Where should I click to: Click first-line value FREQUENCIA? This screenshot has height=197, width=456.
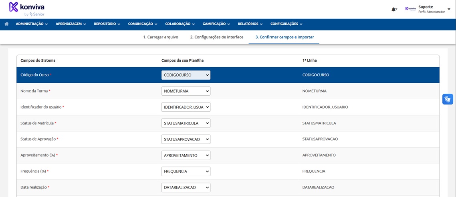314,171
